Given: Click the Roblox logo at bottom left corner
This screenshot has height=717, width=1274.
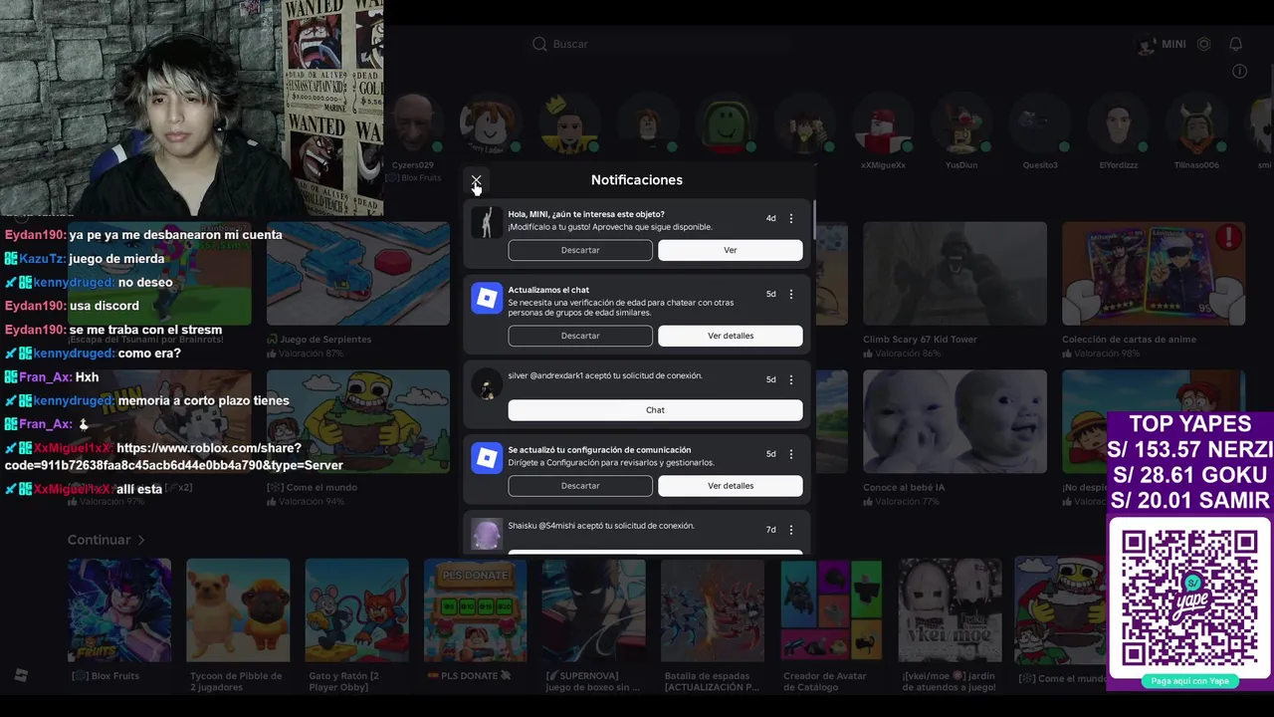Looking at the screenshot, I should [x=21, y=675].
